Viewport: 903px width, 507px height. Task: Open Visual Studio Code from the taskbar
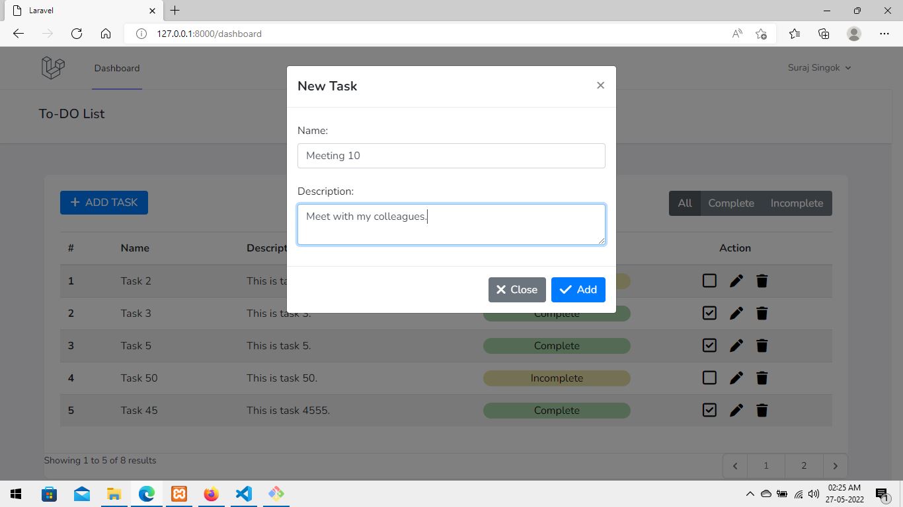243,493
